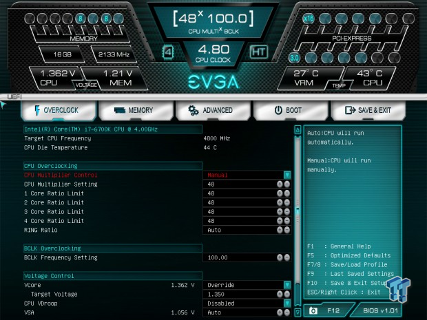Decrease CPU Multiplier Setting with minus
This screenshot has width=427, height=320.
tap(287, 184)
